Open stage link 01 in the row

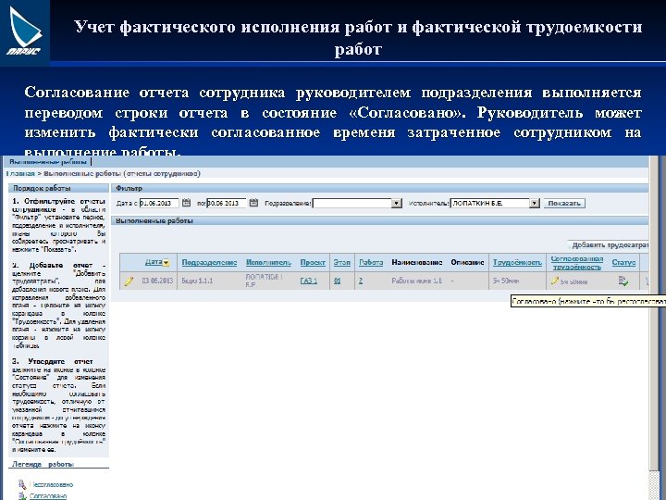[338, 281]
